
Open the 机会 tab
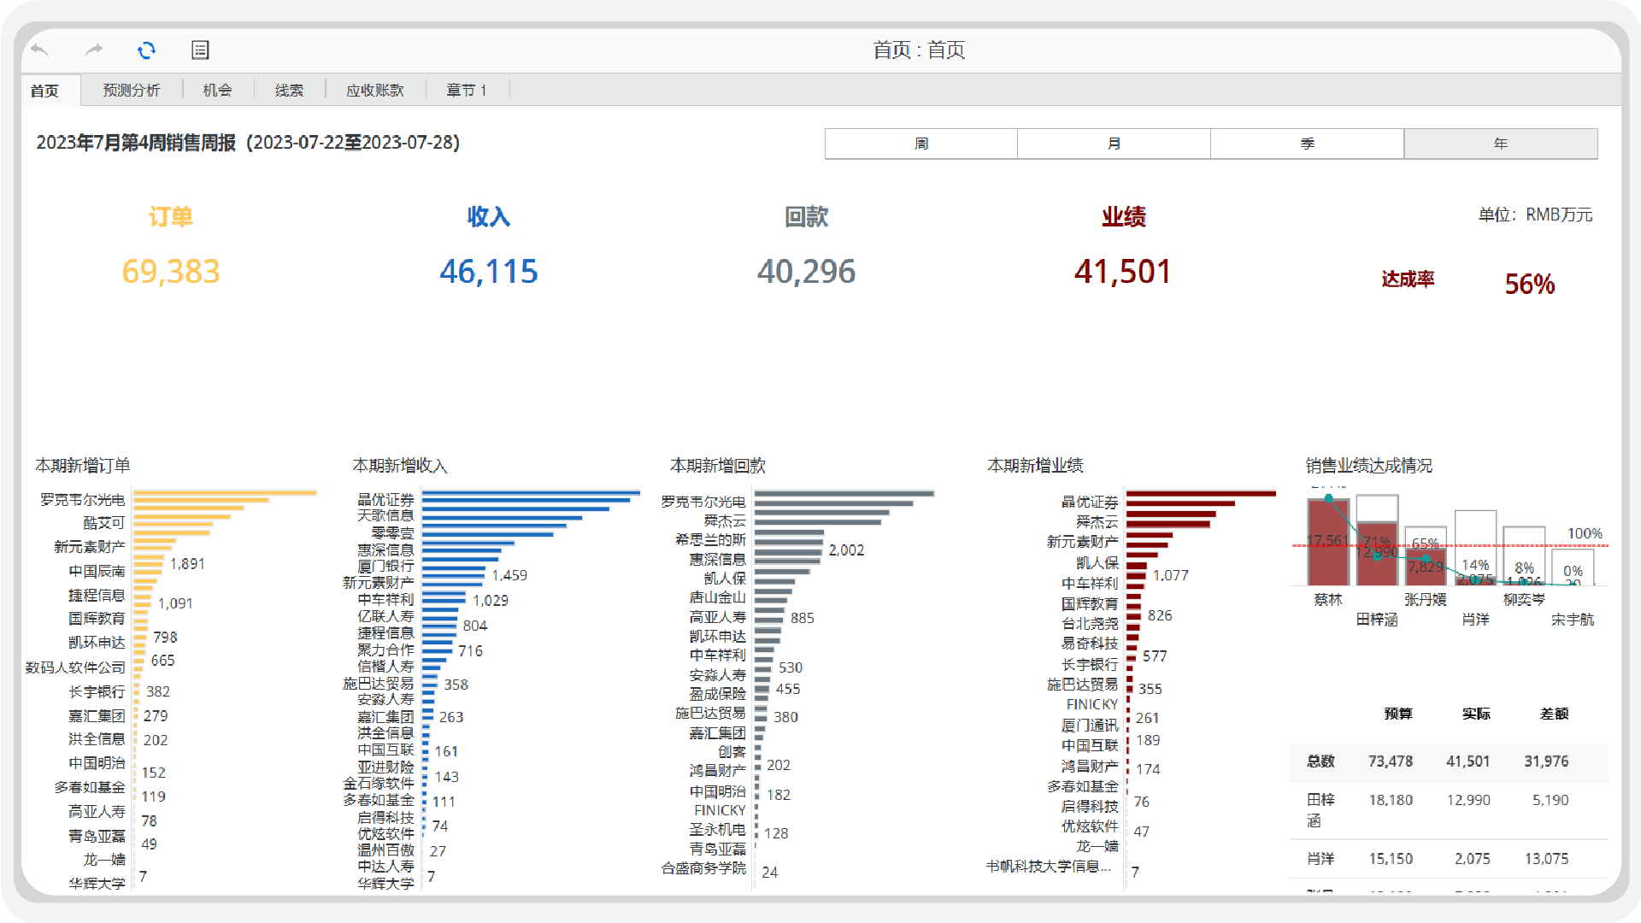217,91
